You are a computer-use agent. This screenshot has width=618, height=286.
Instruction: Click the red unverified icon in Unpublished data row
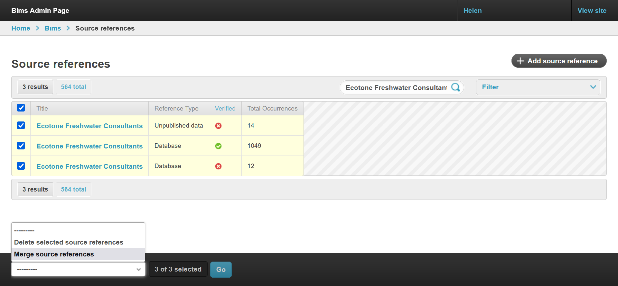pos(218,126)
